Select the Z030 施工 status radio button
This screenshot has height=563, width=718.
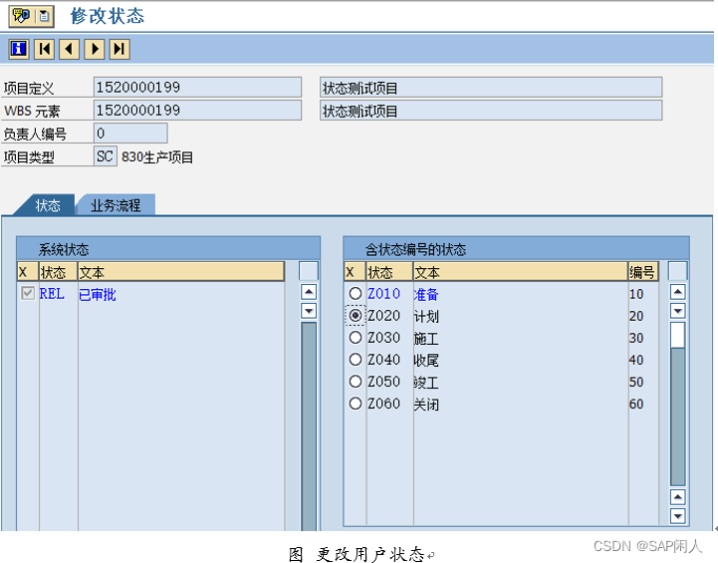coord(356,338)
